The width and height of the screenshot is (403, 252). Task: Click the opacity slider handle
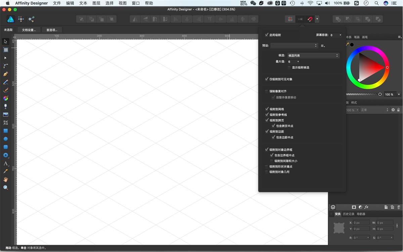point(380,94)
